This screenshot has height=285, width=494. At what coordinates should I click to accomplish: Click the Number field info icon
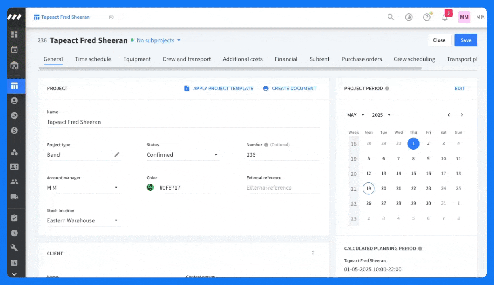[266, 145]
